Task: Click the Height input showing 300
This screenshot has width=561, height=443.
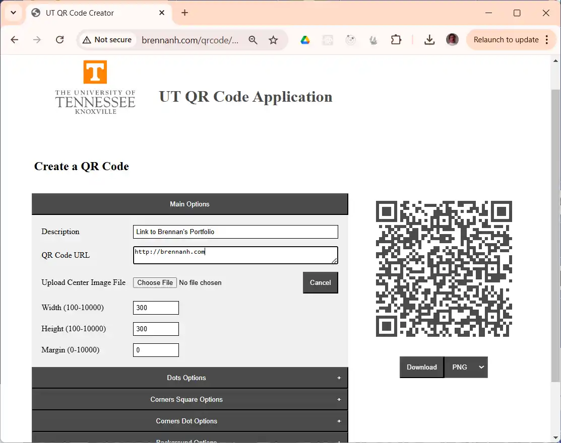Action: point(156,329)
